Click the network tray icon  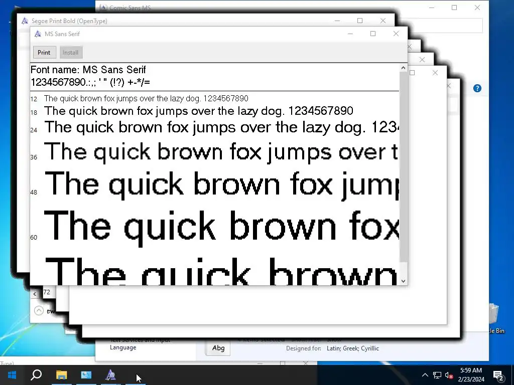click(x=437, y=375)
